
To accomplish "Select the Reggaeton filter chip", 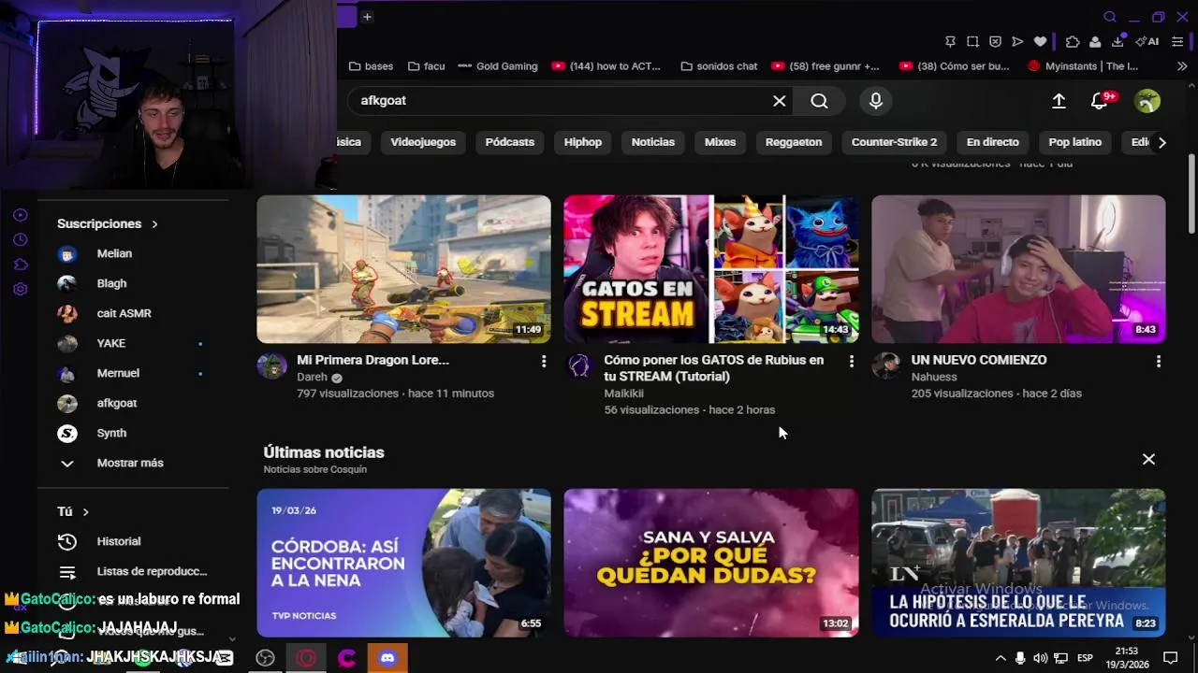I will (x=794, y=142).
